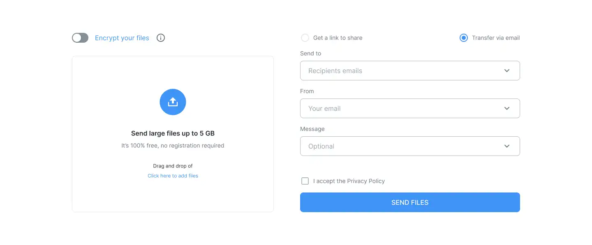Focus the Recipients emails input field
This screenshot has height=245, width=592.
410,71
